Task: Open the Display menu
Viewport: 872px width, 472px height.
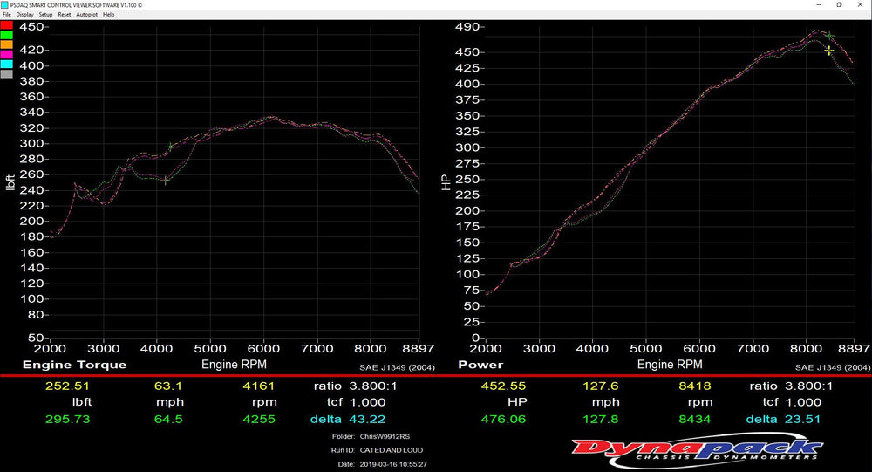Action: [24, 15]
